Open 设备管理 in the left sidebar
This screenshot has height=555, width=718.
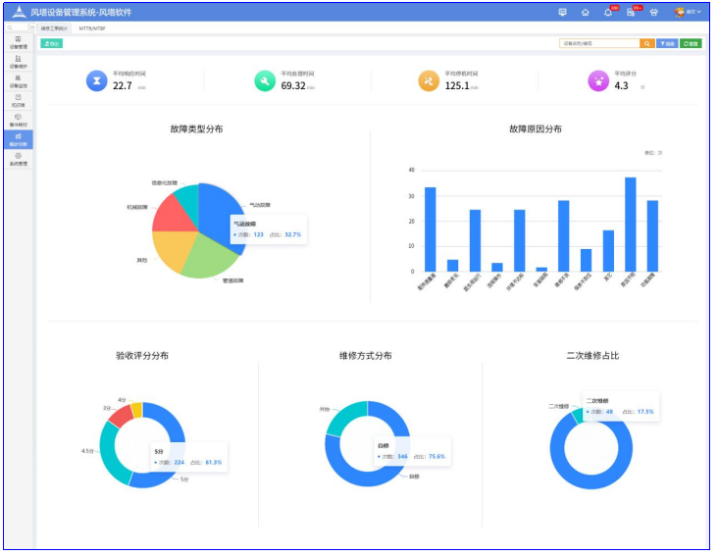[19, 42]
